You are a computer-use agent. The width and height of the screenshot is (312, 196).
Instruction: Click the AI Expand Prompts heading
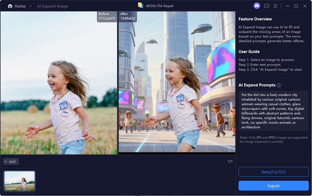tap(257, 85)
